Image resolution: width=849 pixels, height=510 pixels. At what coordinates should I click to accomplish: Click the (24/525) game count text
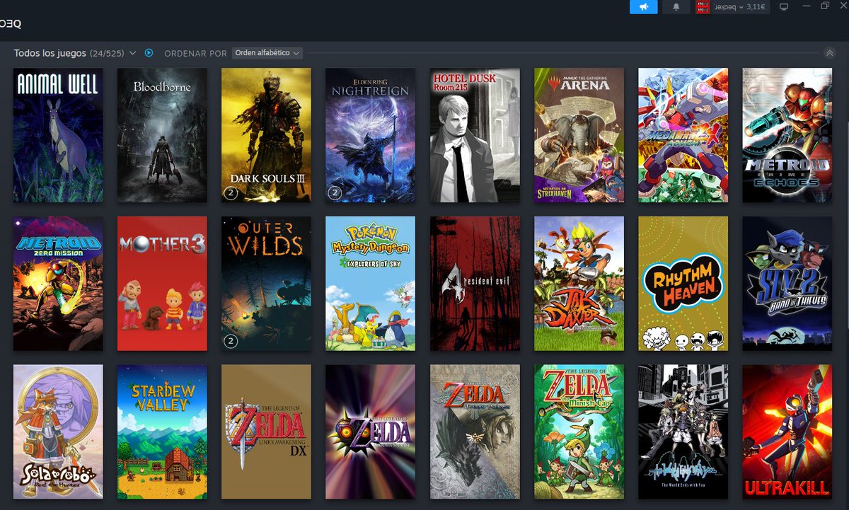tap(107, 53)
